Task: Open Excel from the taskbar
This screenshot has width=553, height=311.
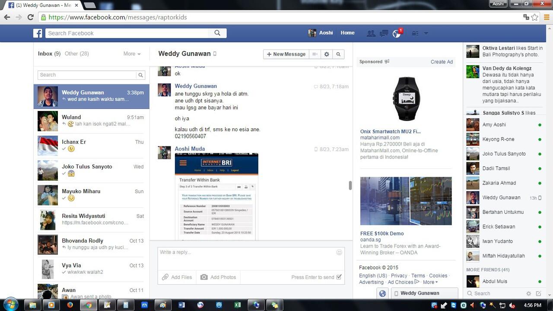Action: 237,305
